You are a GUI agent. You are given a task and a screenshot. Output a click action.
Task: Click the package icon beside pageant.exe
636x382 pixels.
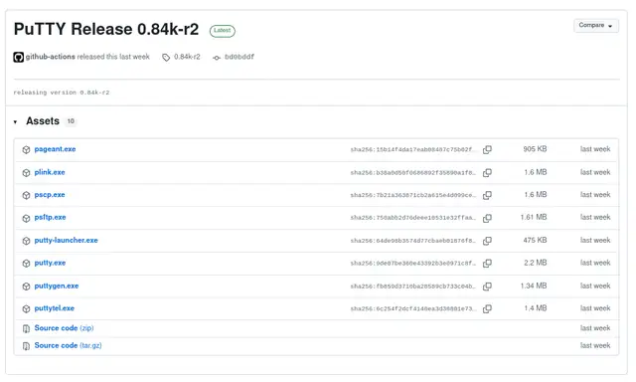(27, 150)
